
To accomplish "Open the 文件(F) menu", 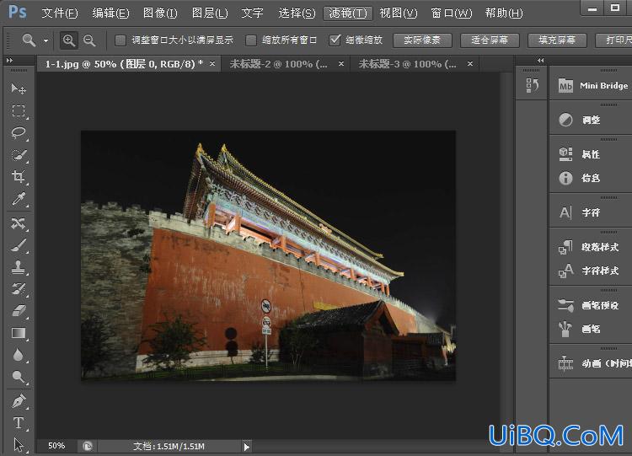I will click(x=60, y=13).
